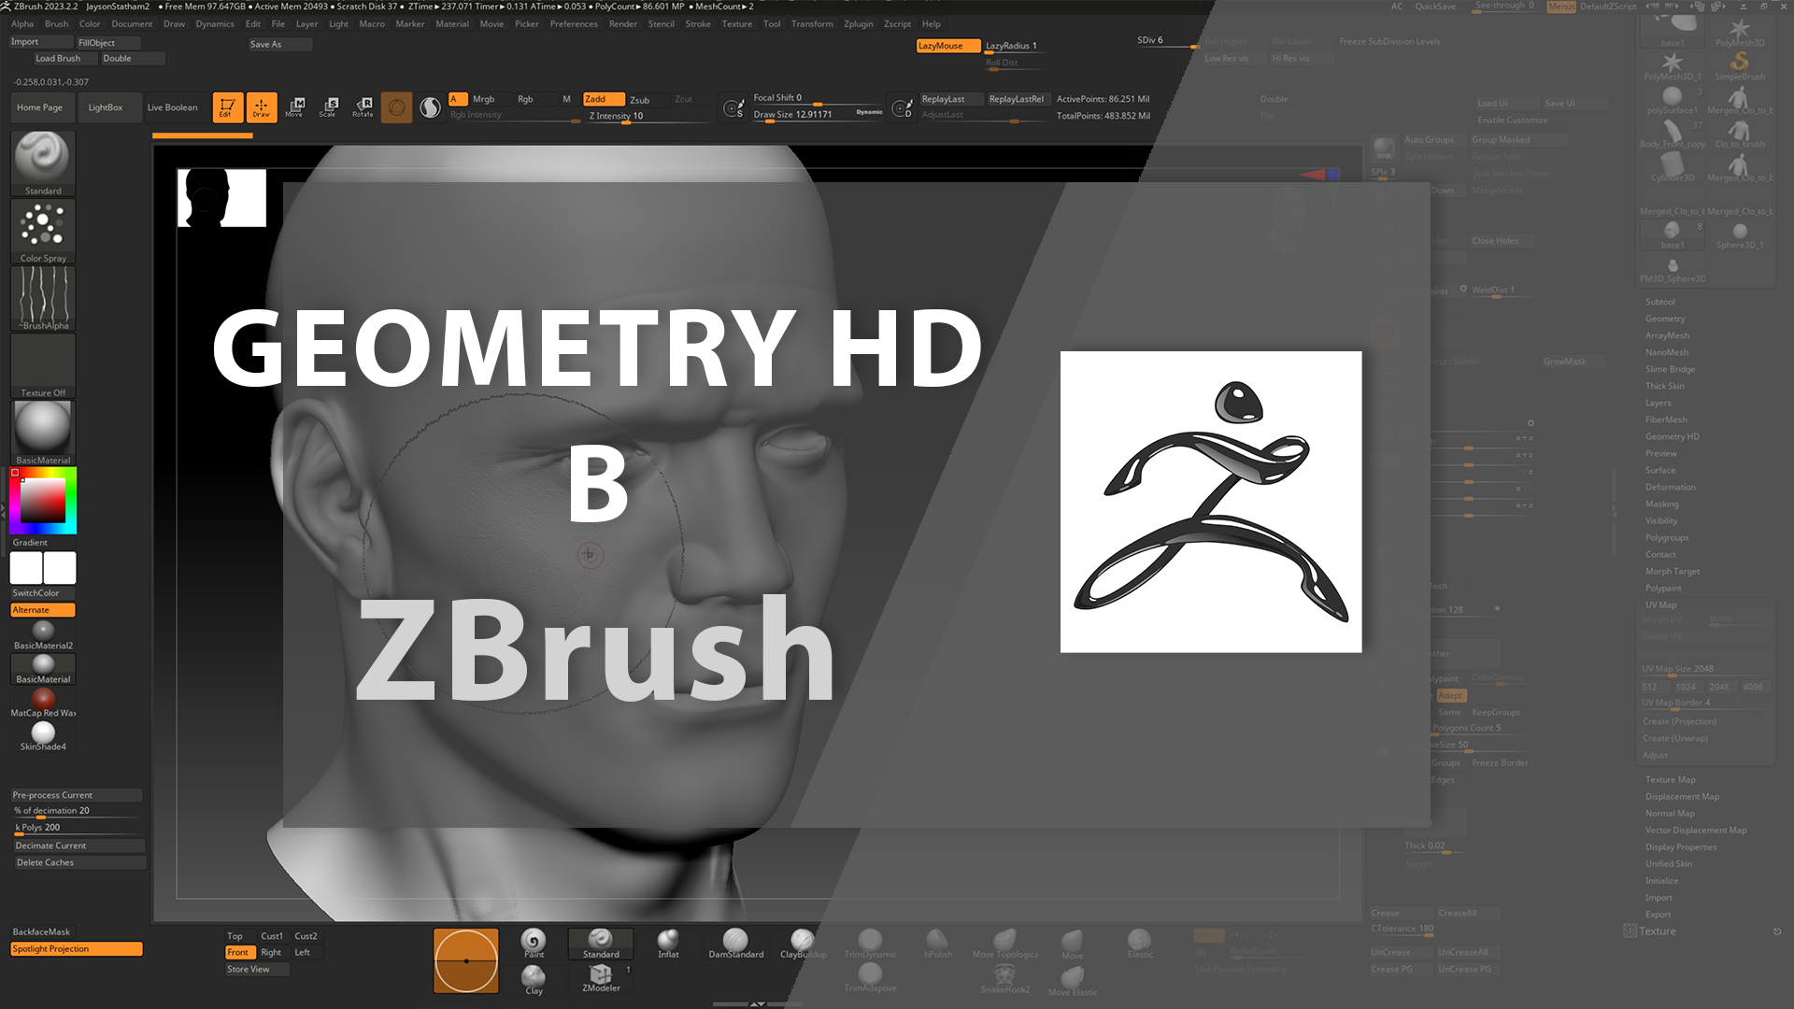Toggle the Mrgb channel button

[483, 99]
